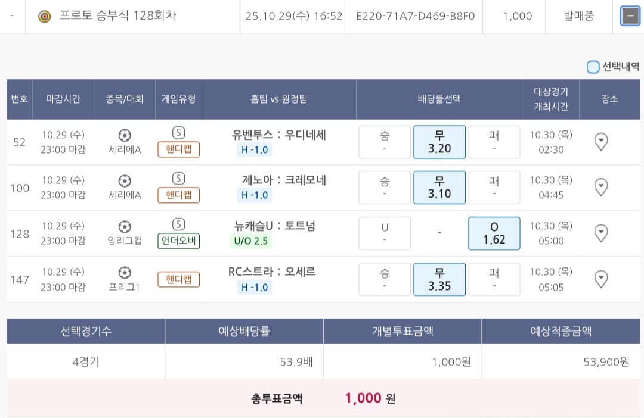Open venue location pin for match 100

pyautogui.click(x=602, y=188)
